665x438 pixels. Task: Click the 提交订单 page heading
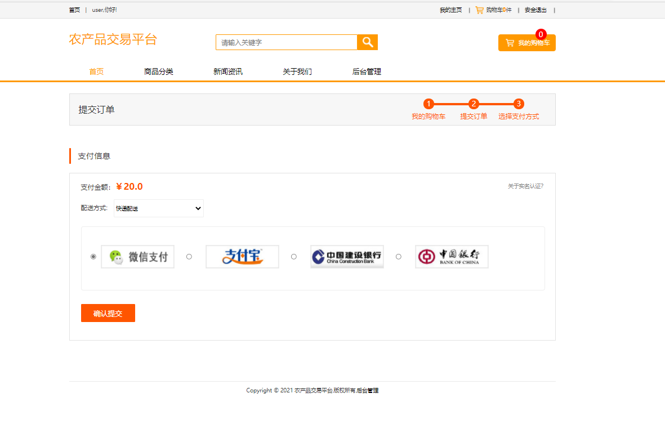[x=97, y=110]
